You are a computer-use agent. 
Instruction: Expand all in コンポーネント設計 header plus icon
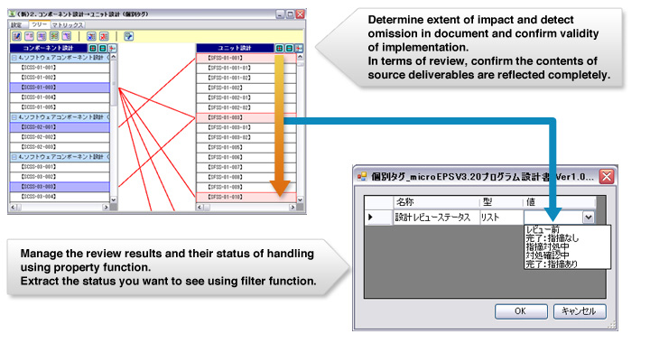click(93, 49)
